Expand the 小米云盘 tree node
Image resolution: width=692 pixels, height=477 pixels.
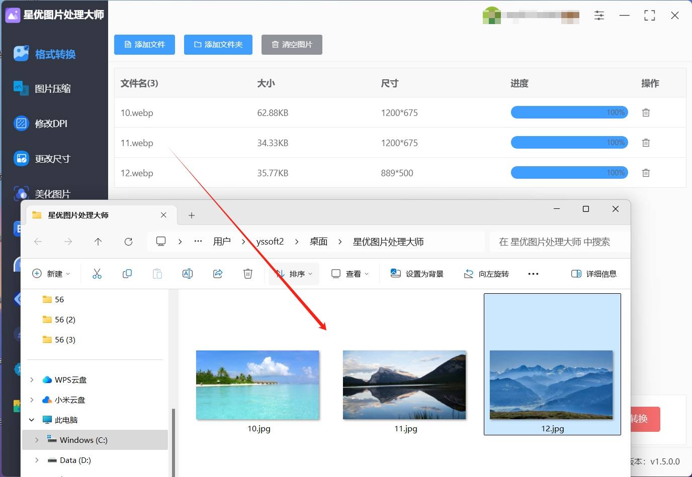tap(32, 400)
